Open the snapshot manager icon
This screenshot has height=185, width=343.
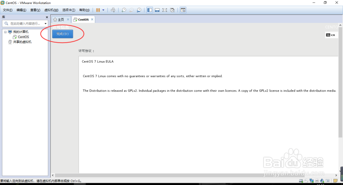pyautogui.click(x=139, y=10)
